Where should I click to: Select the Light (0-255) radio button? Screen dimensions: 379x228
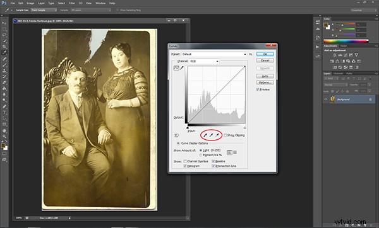[201, 151]
